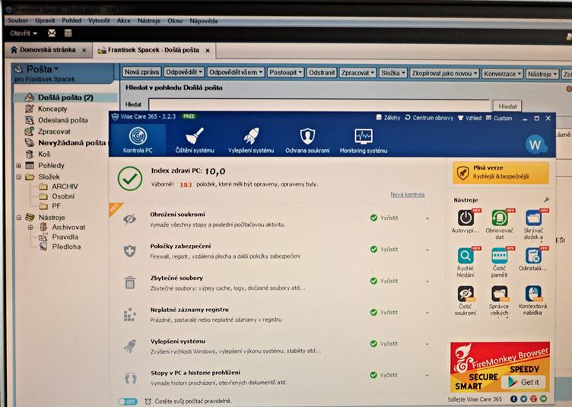
Task: Click Zálohy in Wise Care title bar
Action: [x=388, y=117]
